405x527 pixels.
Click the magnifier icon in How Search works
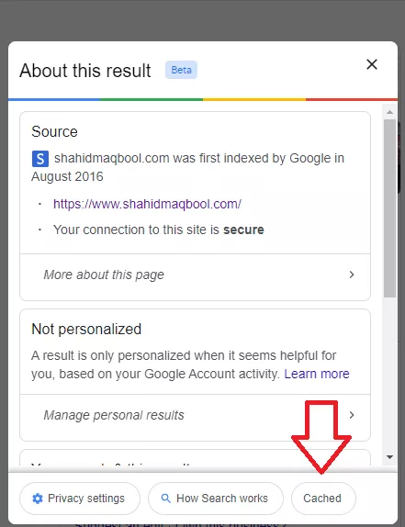[166, 499]
